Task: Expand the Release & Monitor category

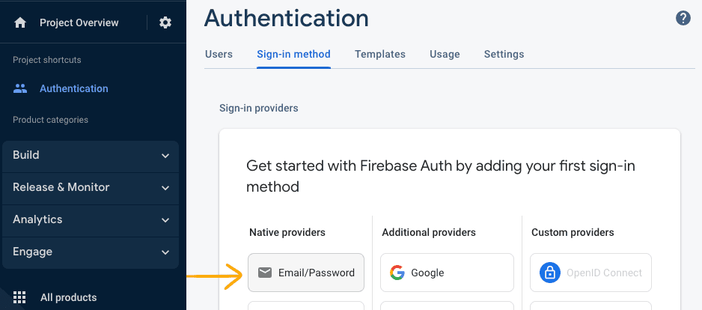Action: point(91,187)
